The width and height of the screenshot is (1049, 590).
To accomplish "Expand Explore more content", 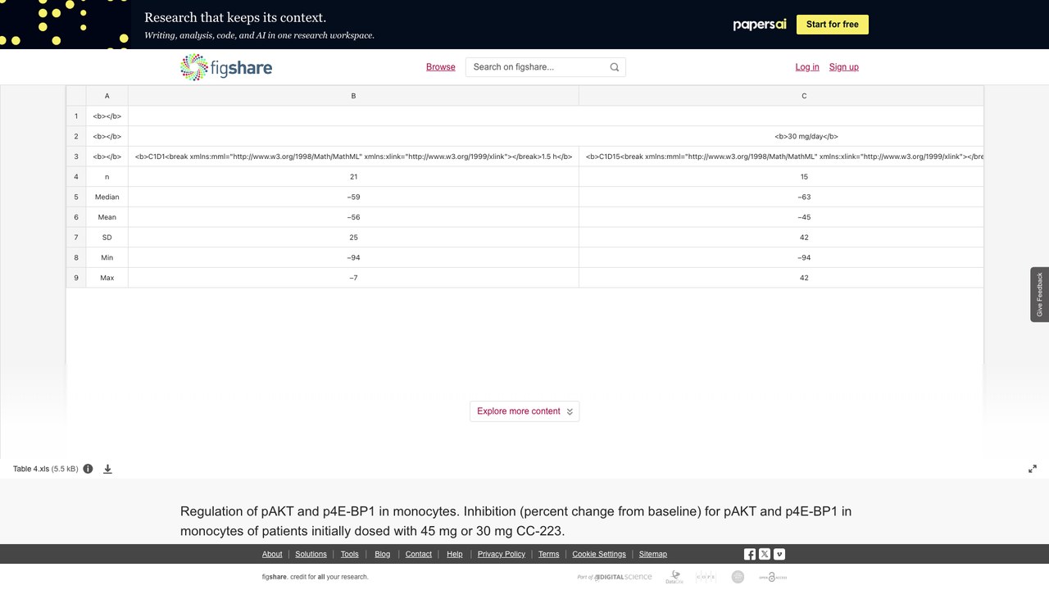I will pos(524,411).
